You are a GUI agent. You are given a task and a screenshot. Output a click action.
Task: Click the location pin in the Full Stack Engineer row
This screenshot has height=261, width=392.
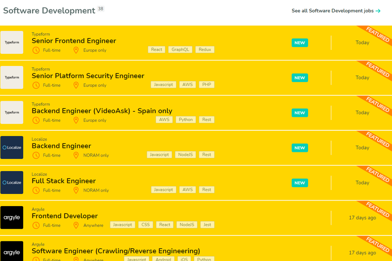[76, 190]
